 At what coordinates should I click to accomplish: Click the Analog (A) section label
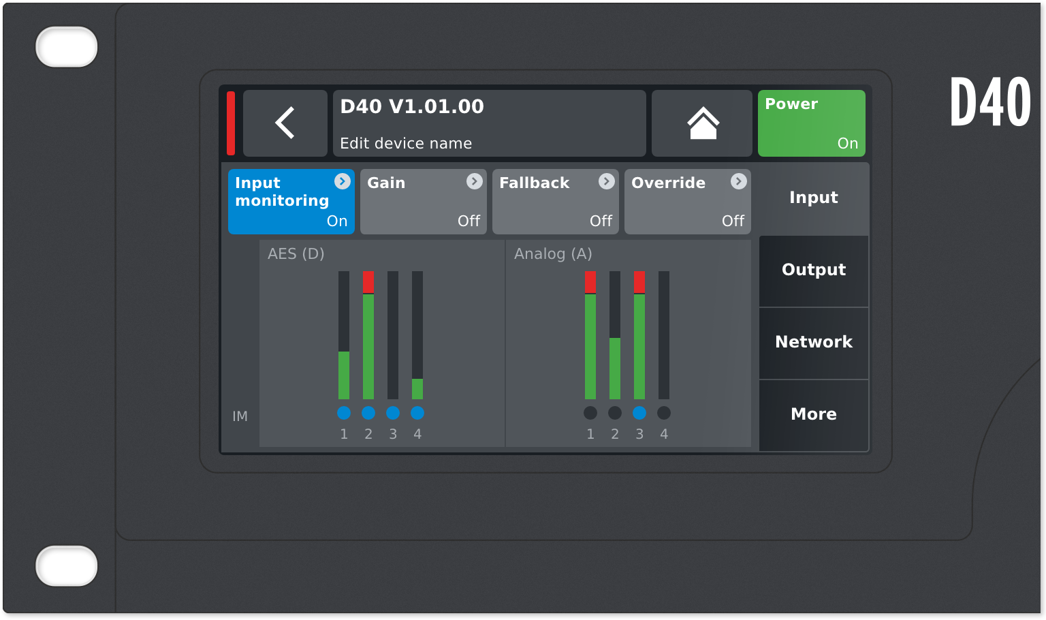[x=553, y=254]
